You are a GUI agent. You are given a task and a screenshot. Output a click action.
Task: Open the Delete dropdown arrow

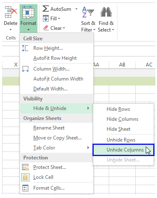coord(10,29)
